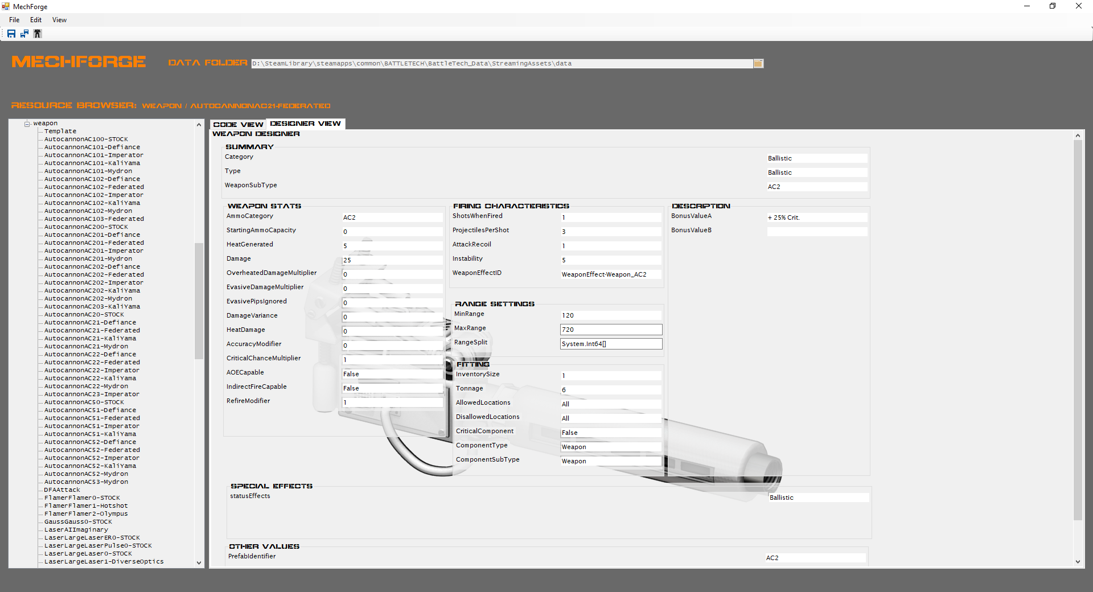Click the Save All toolbar icon

coord(24,34)
